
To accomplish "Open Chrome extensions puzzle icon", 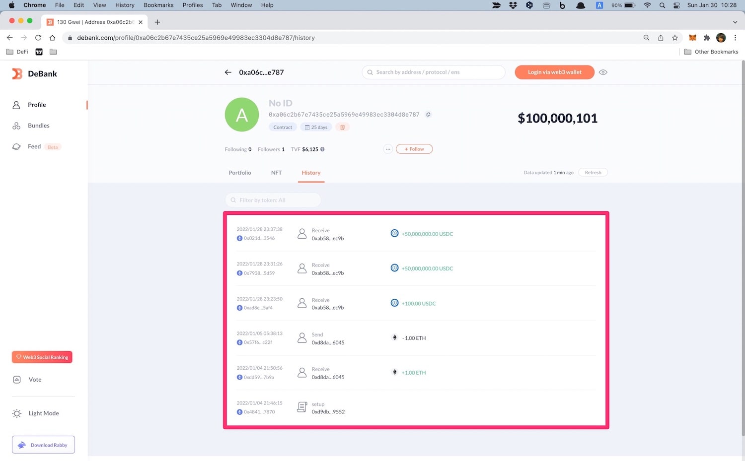I will (707, 38).
